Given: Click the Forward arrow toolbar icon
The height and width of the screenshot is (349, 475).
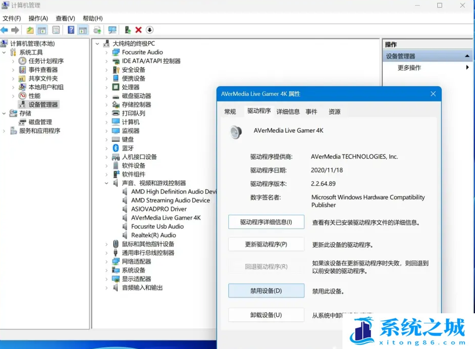Looking at the screenshot, I should 15,30.
